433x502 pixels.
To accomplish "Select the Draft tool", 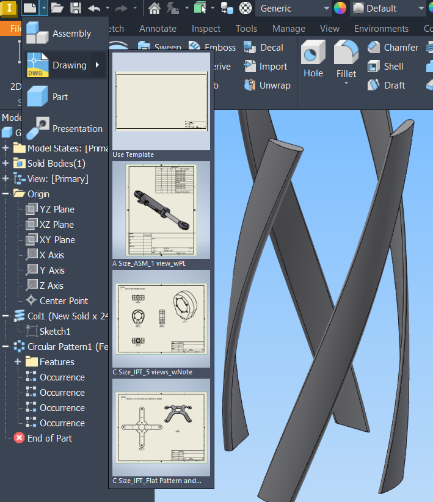I will point(386,85).
